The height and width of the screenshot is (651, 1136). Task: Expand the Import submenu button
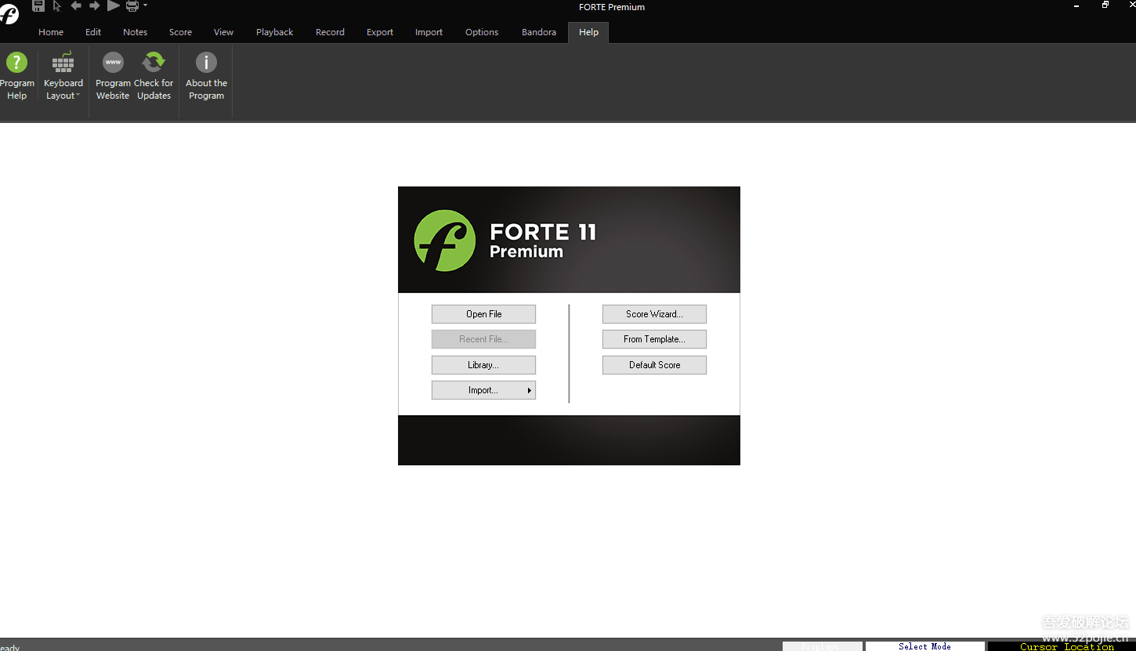(483, 390)
